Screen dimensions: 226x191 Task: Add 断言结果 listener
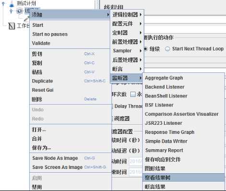[184, 187]
